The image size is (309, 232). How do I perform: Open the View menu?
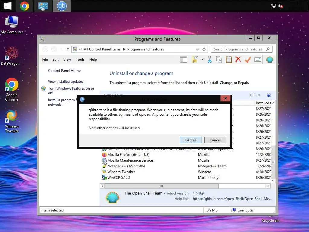pyautogui.click(x=67, y=60)
